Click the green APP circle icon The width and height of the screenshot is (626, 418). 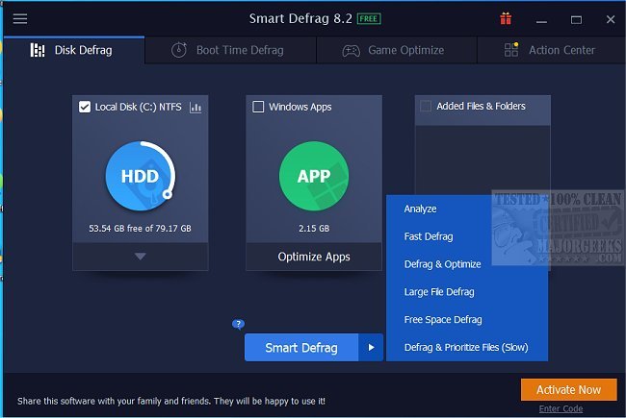coord(313,176)
